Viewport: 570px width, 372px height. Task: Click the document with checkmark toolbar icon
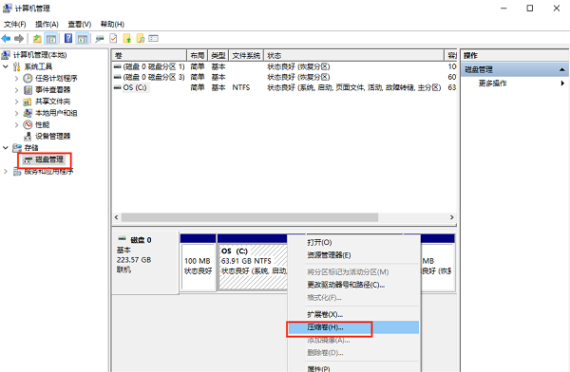pos(113,39)
